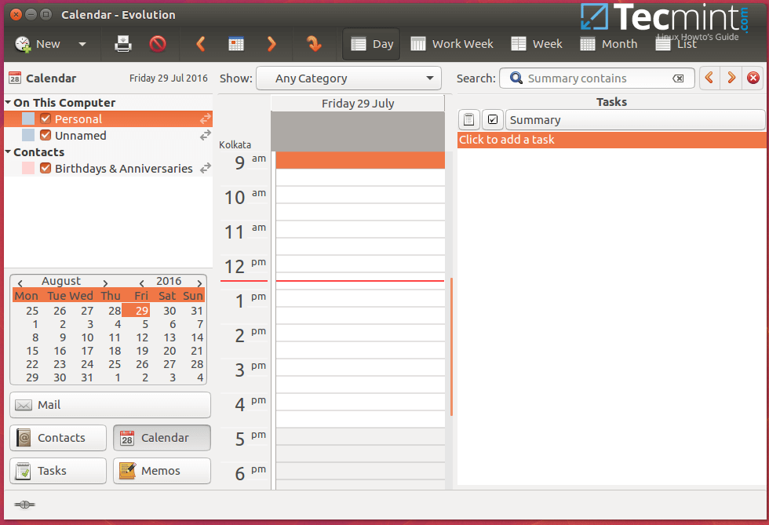This screenshot has height=525, width=769.
Task: Switch to List view
Action: 676,44
